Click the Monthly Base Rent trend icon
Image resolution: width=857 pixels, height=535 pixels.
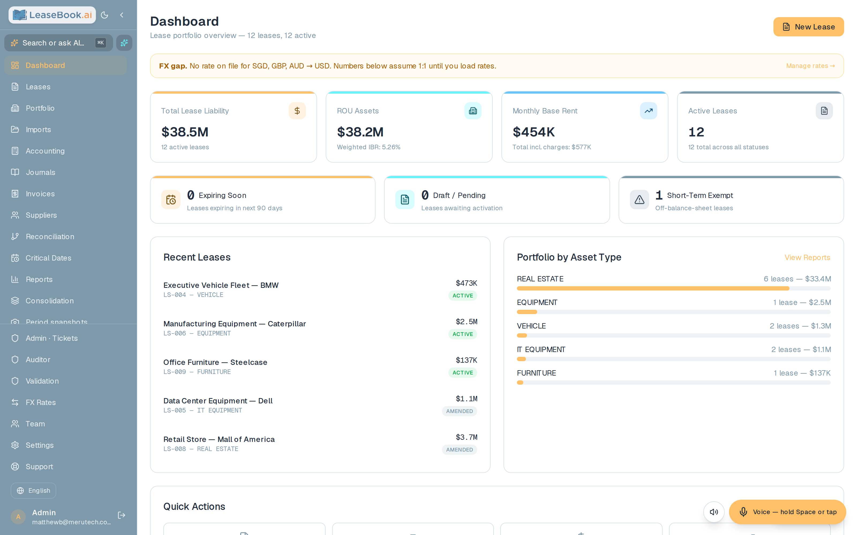(648, 111)
